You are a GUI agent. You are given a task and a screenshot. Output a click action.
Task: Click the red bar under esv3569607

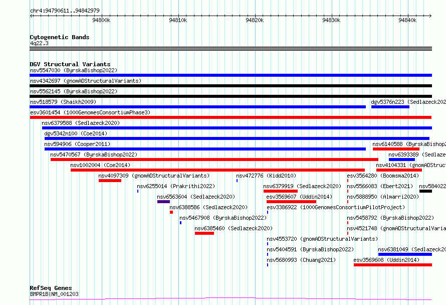(291, 202)
